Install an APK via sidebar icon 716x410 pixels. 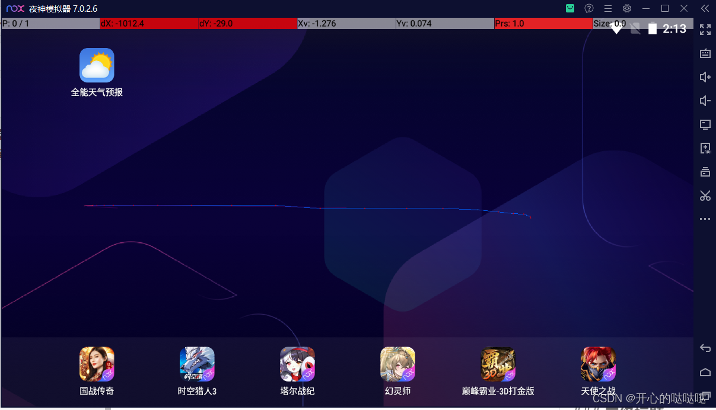click(705, 148)
